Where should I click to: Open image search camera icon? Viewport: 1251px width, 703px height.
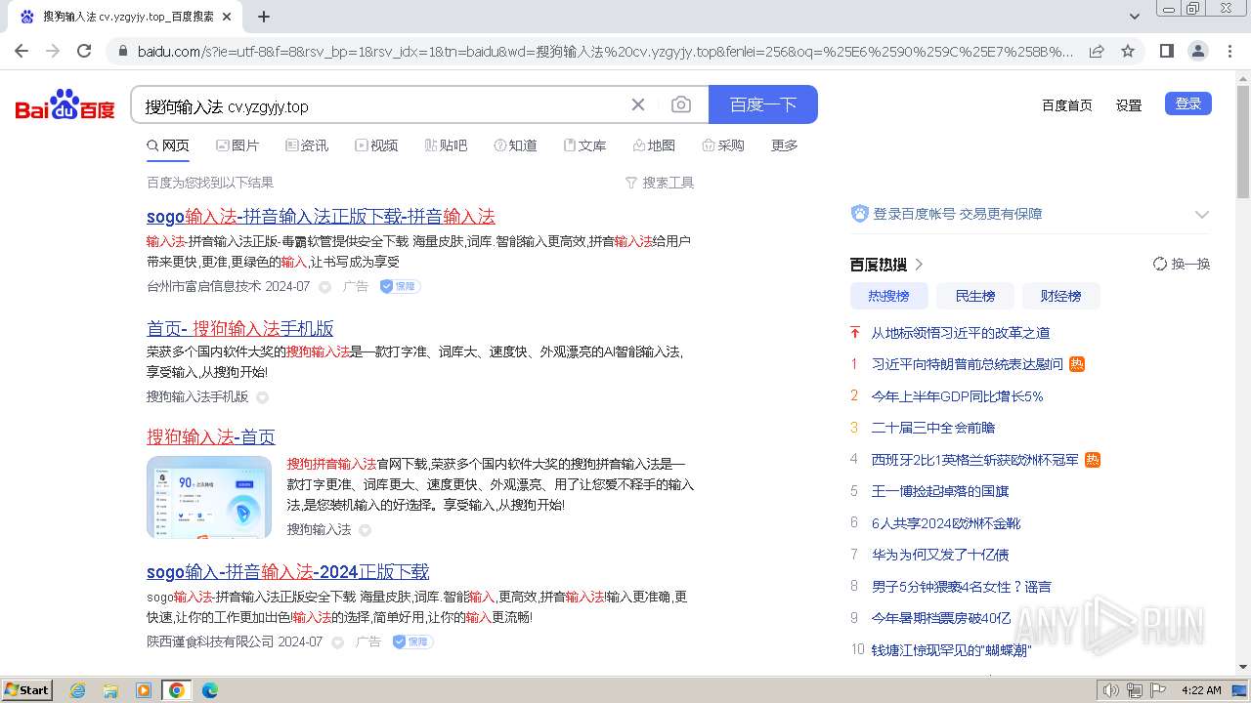click(x=681, y=104)
